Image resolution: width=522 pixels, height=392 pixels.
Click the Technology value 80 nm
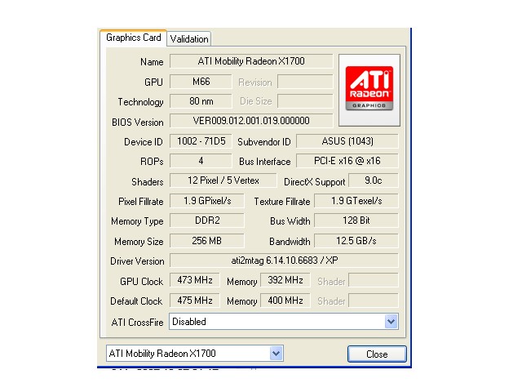point(201,101)
